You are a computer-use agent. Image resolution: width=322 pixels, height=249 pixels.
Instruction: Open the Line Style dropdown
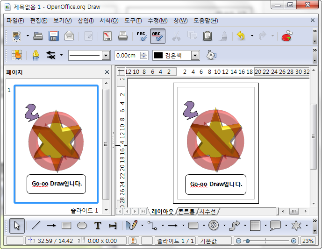[x=106, y=56]
